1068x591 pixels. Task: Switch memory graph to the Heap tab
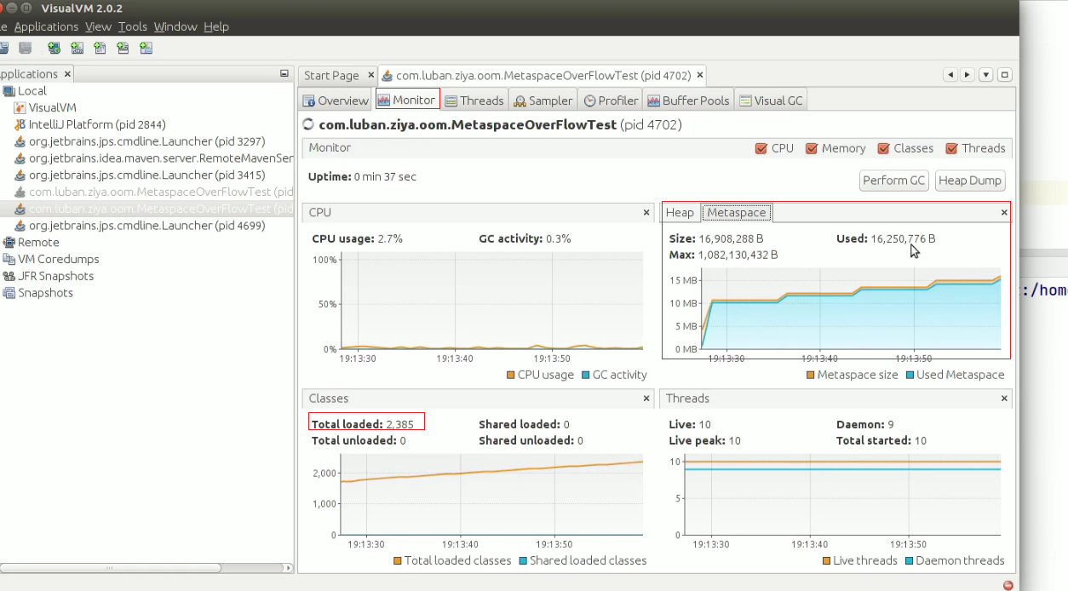(680, 212)
